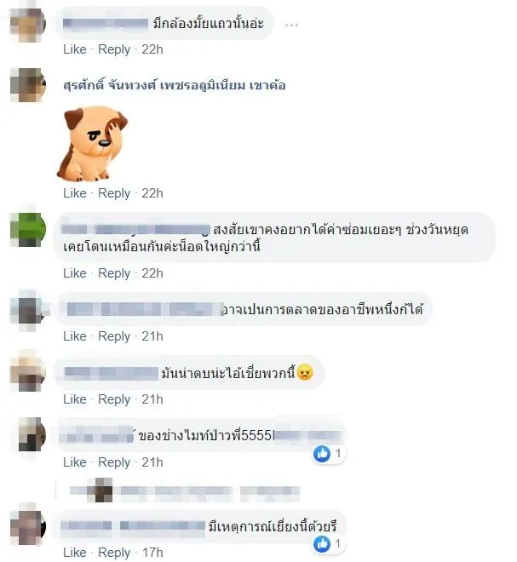This screenshot has height=562, width=517.
Task: Click the facepalm dog sticker
Action: tap(93, 143)
